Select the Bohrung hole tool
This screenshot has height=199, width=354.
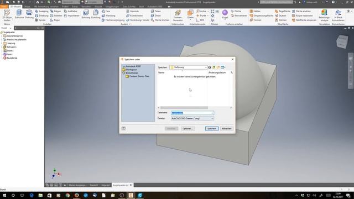pos(86,14)
